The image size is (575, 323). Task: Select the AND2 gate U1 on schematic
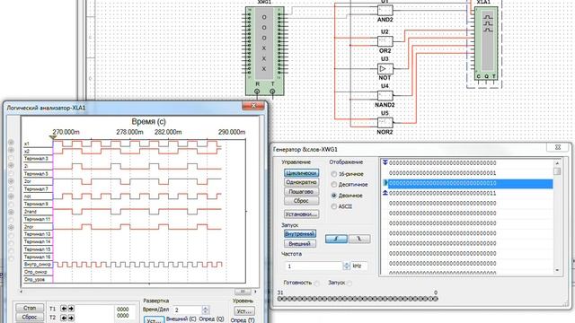click(385, 10)
